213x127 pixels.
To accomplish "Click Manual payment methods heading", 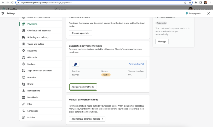I will coord(84,100).
